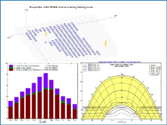Image resolution: width=167 pixels, height=125 pixels.
Task: Click the yellow arrow marker near the axes origin
Action: point(46,34)
